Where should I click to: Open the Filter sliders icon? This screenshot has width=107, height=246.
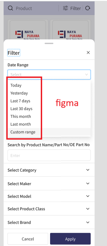(x=65, y=8)
